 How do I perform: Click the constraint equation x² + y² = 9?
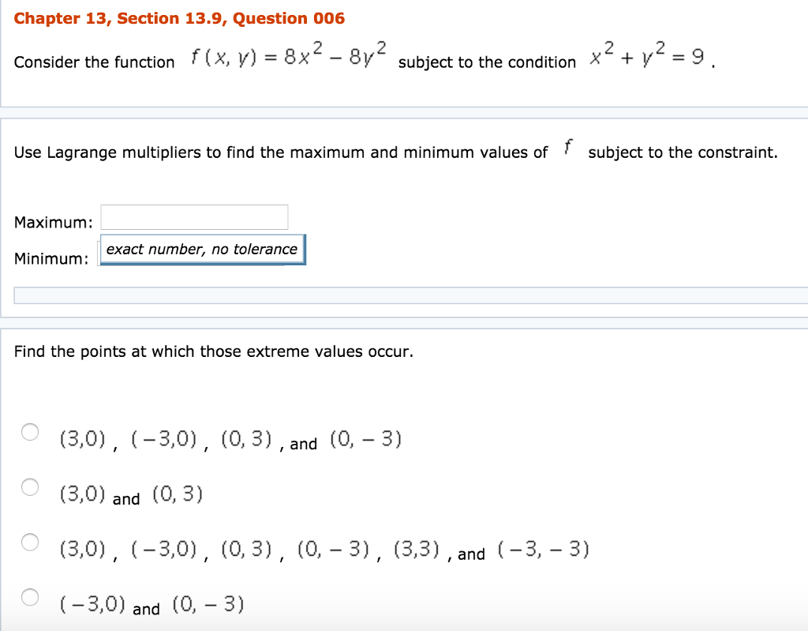pyautogui.click(x=650, y=55)
